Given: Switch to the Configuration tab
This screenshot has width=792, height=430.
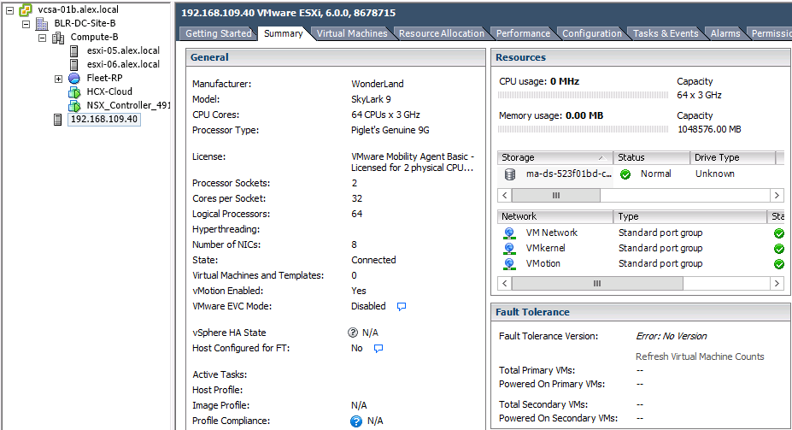Looking at the screenshot, I should coord(591,33).
